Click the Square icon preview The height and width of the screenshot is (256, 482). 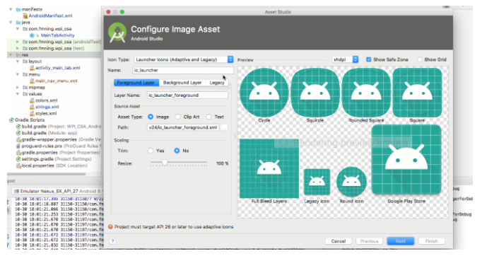(x=417, y=93)
